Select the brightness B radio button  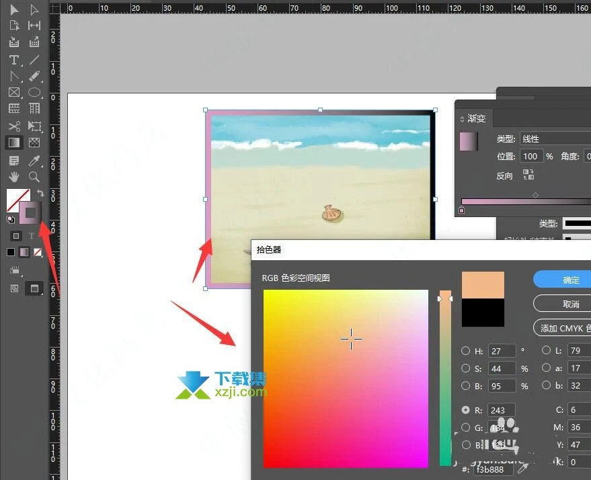pyautogui.click(x=465, y=385)
